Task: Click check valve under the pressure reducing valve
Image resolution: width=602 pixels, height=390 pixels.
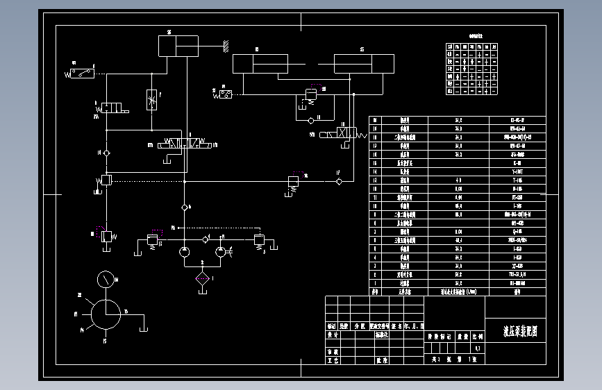Action: [311, 121]
